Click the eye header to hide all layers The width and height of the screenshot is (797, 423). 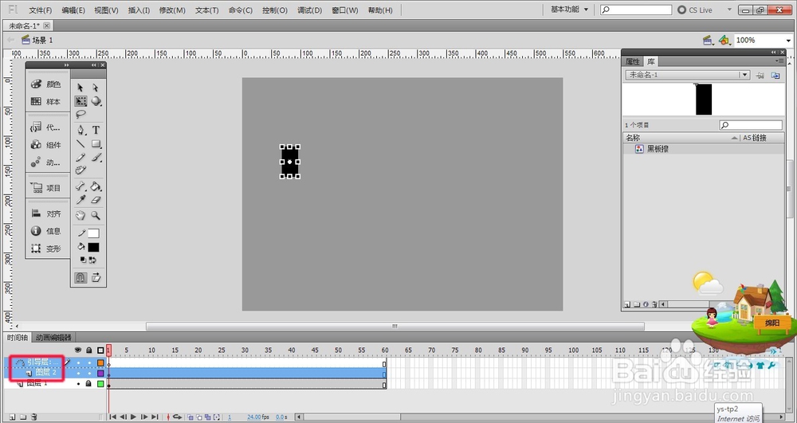[x=78, y=351]
